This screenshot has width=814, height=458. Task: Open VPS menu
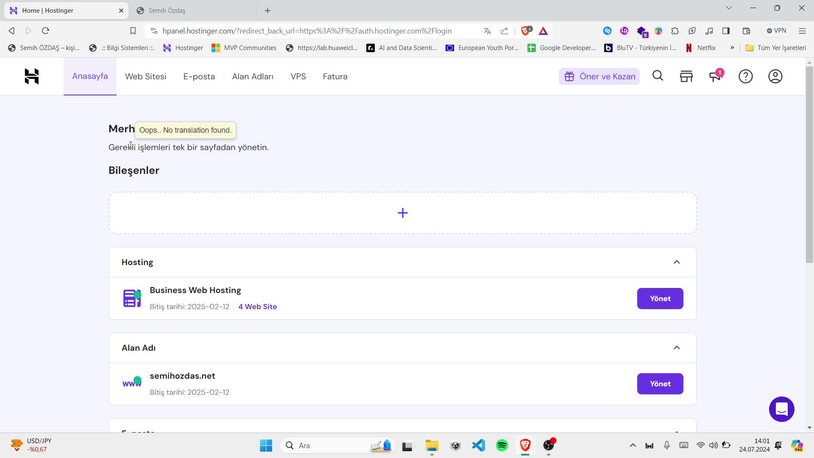pos(298,76)
